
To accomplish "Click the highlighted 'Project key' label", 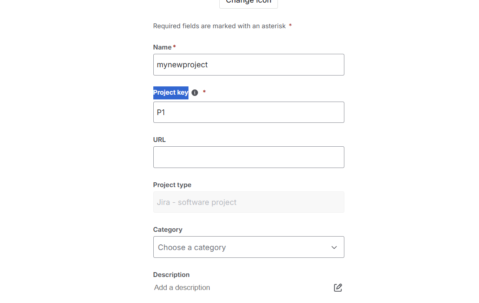I will pyautogui.click(x=171, y=92).
